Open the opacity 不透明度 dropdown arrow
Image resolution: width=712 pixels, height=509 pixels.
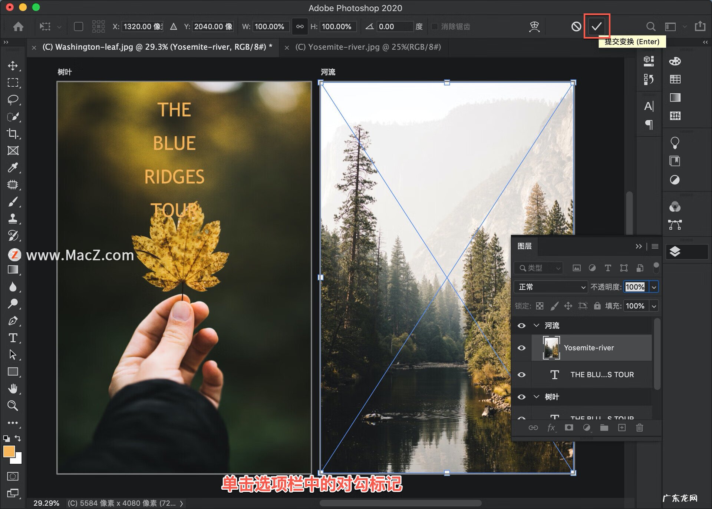point(654,287)
